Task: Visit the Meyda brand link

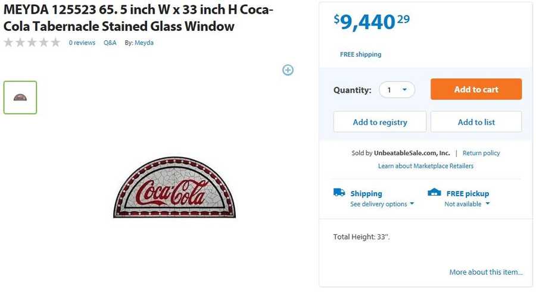Action: coord(144,43)
